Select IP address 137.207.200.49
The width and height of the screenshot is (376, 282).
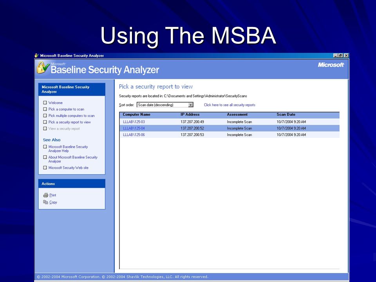(x=192, y=122)
